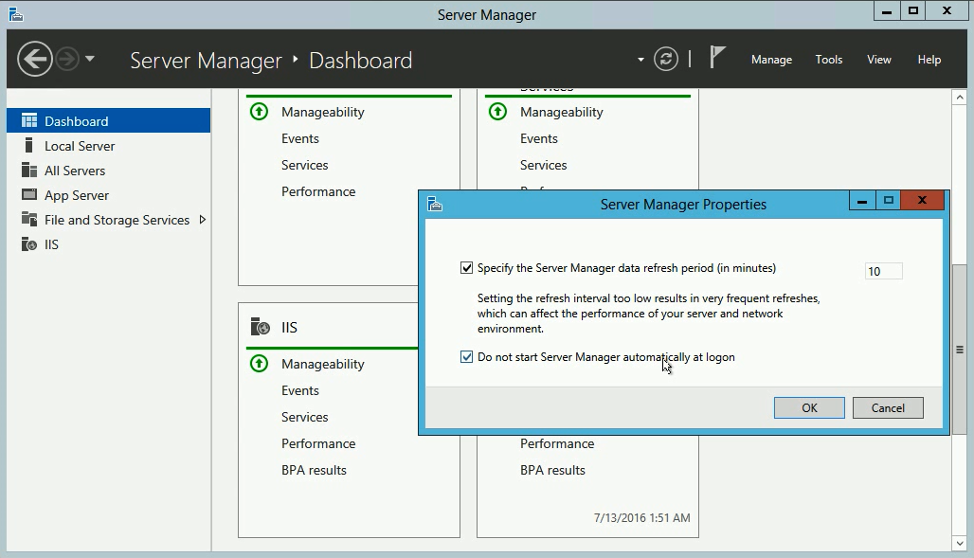Open the Help menu
Image resolution: width=974 pixels, height=558 pixels.
[929, 60]
